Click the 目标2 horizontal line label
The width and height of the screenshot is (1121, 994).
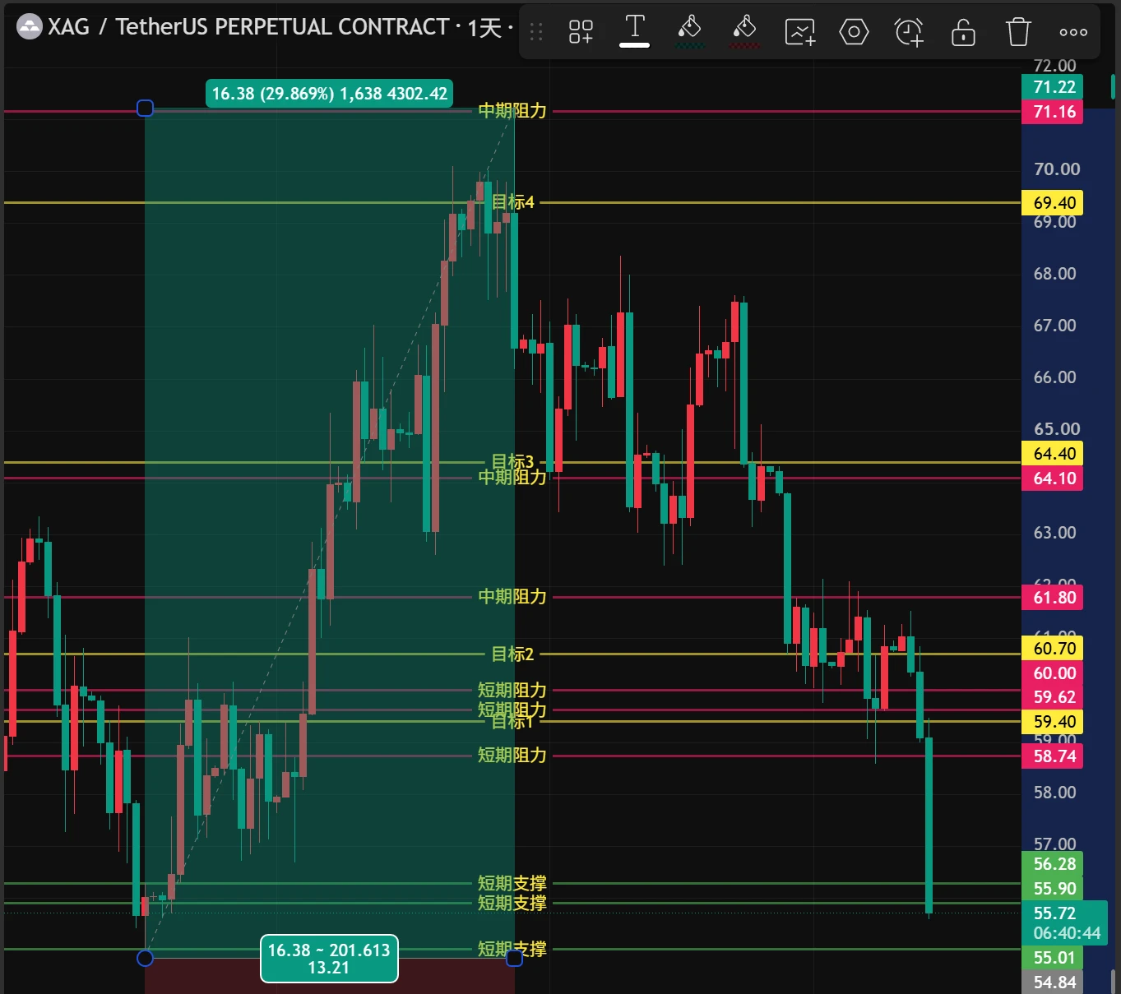pos(512,654)
